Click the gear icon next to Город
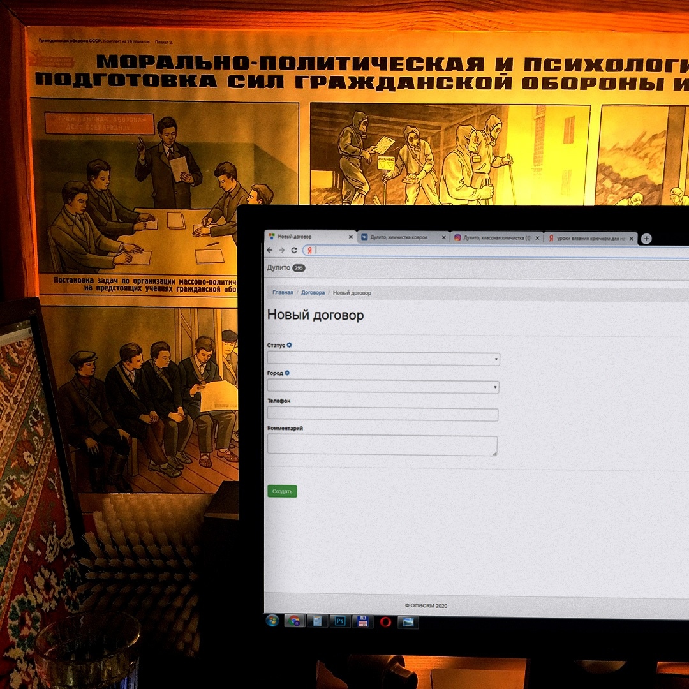 pos(287,373)
